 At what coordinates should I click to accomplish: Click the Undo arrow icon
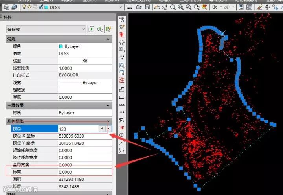tap(215, 7)
